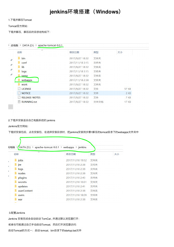Click webapps in the jenkins address bar
174x247 pixels.
coord(69,147)
